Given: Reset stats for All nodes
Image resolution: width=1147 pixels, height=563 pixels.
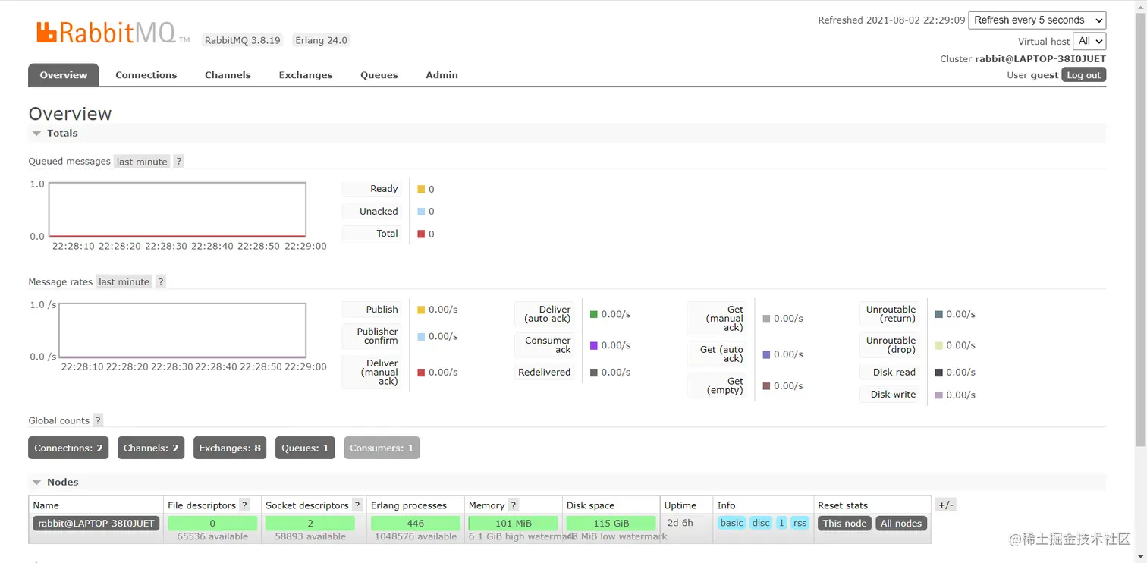Looking at the screenshot, I should 901,524.
